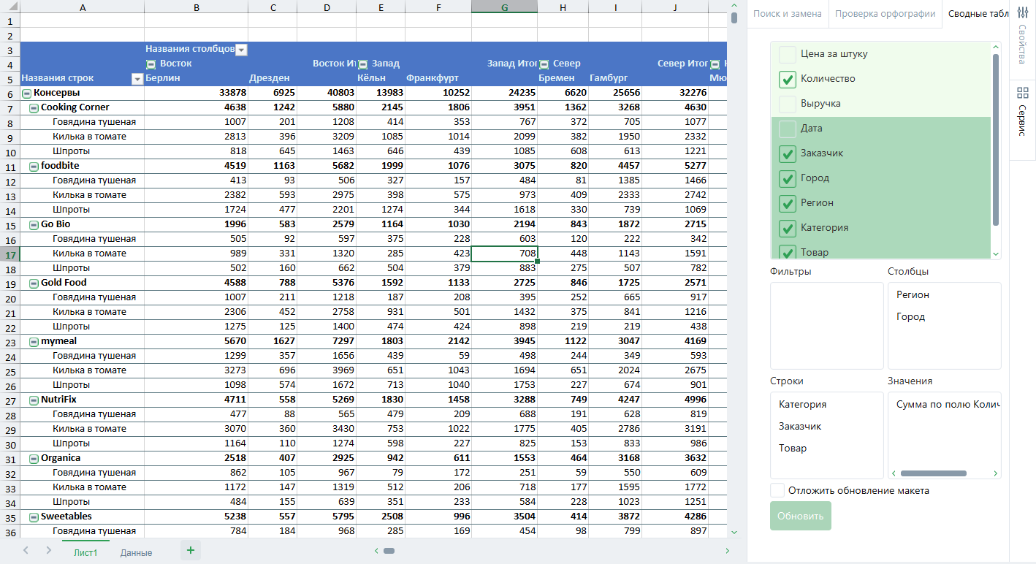Collapse the Север column group

tap(544, 64)
